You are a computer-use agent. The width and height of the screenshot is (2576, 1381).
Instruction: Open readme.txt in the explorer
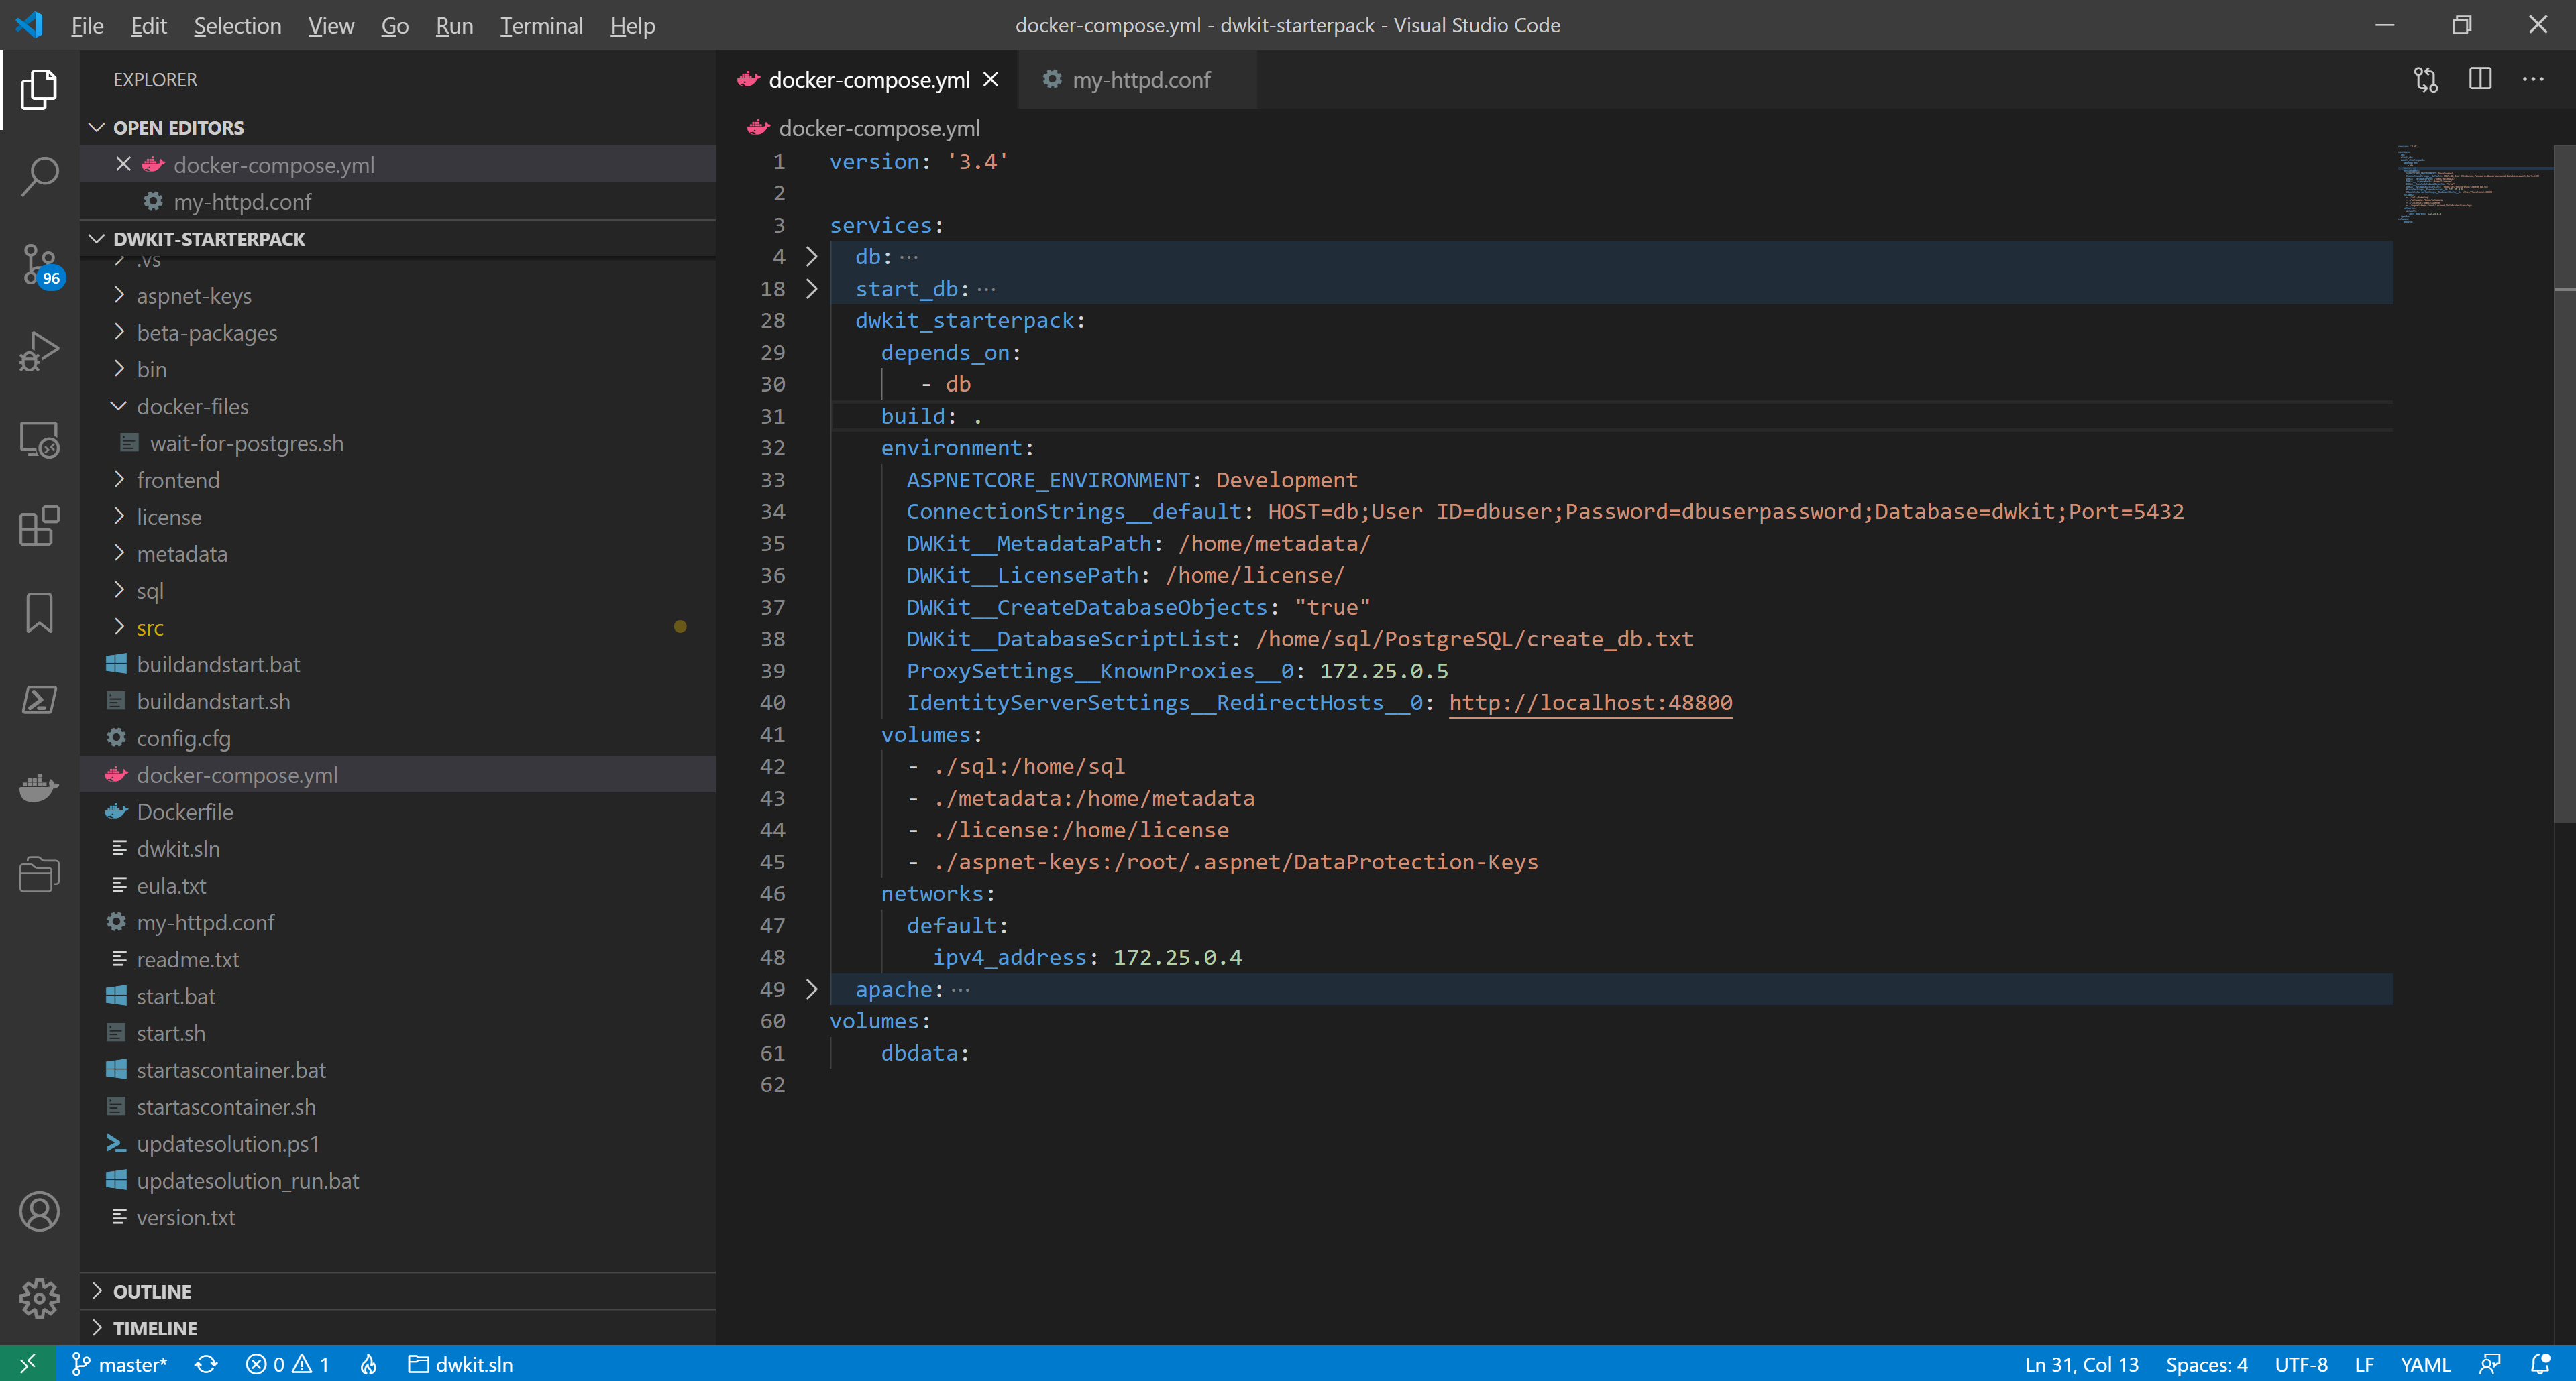click(398, 959)
